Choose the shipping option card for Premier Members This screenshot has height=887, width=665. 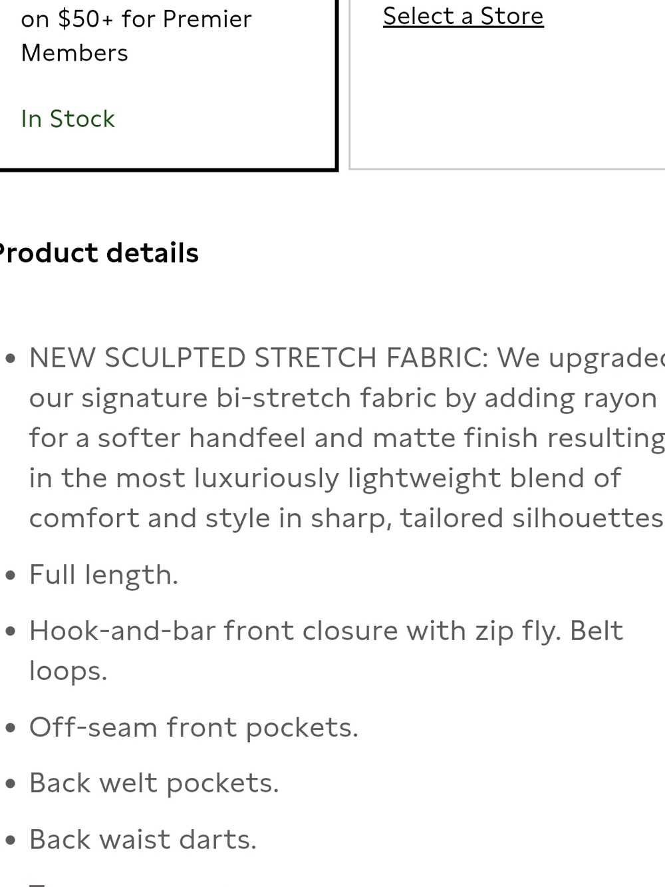point(168,85)
